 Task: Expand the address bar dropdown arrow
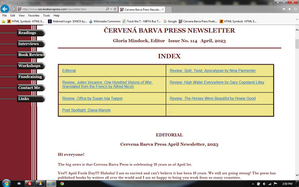[x=111, y=9]
